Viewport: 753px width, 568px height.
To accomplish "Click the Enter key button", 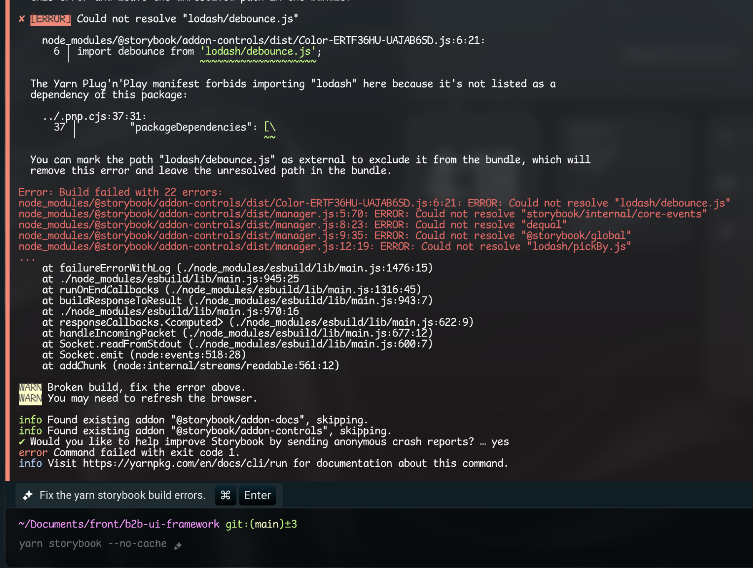I will [257, 495].
